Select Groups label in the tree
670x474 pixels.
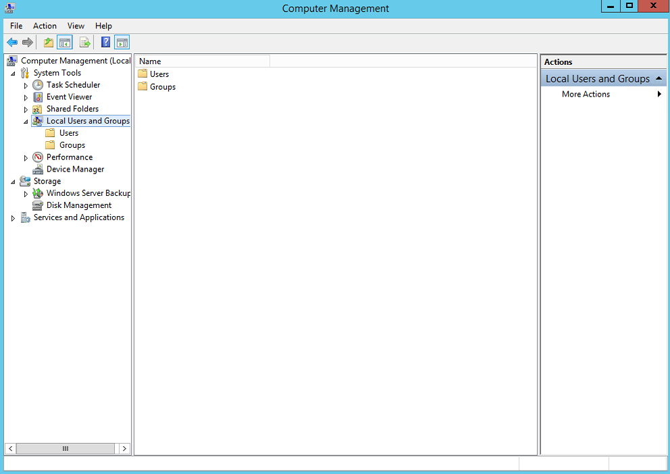72,144
